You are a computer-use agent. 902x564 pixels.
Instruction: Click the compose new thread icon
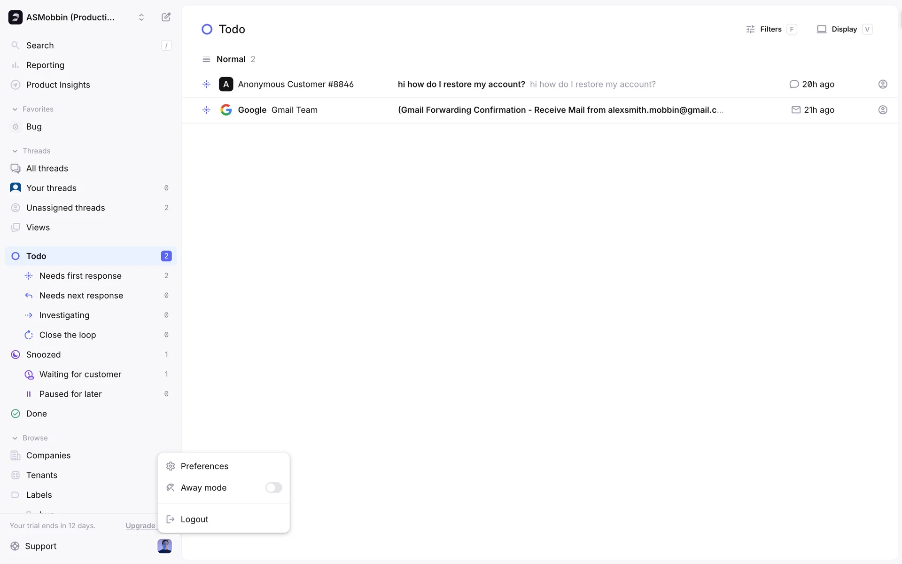tap(166, 17)
